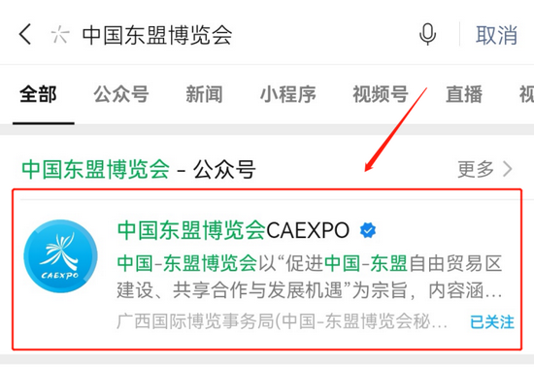This screenshot has height=369, width=534.
Task: Toggle the 已关注 follow status
Action: tap(492, 322)
